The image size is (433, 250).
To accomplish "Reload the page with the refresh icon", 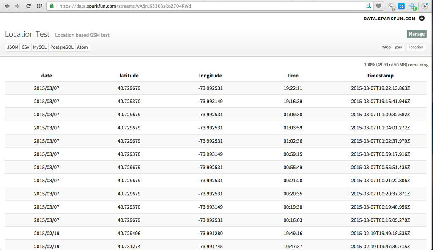I will click(x=28, y=6).
